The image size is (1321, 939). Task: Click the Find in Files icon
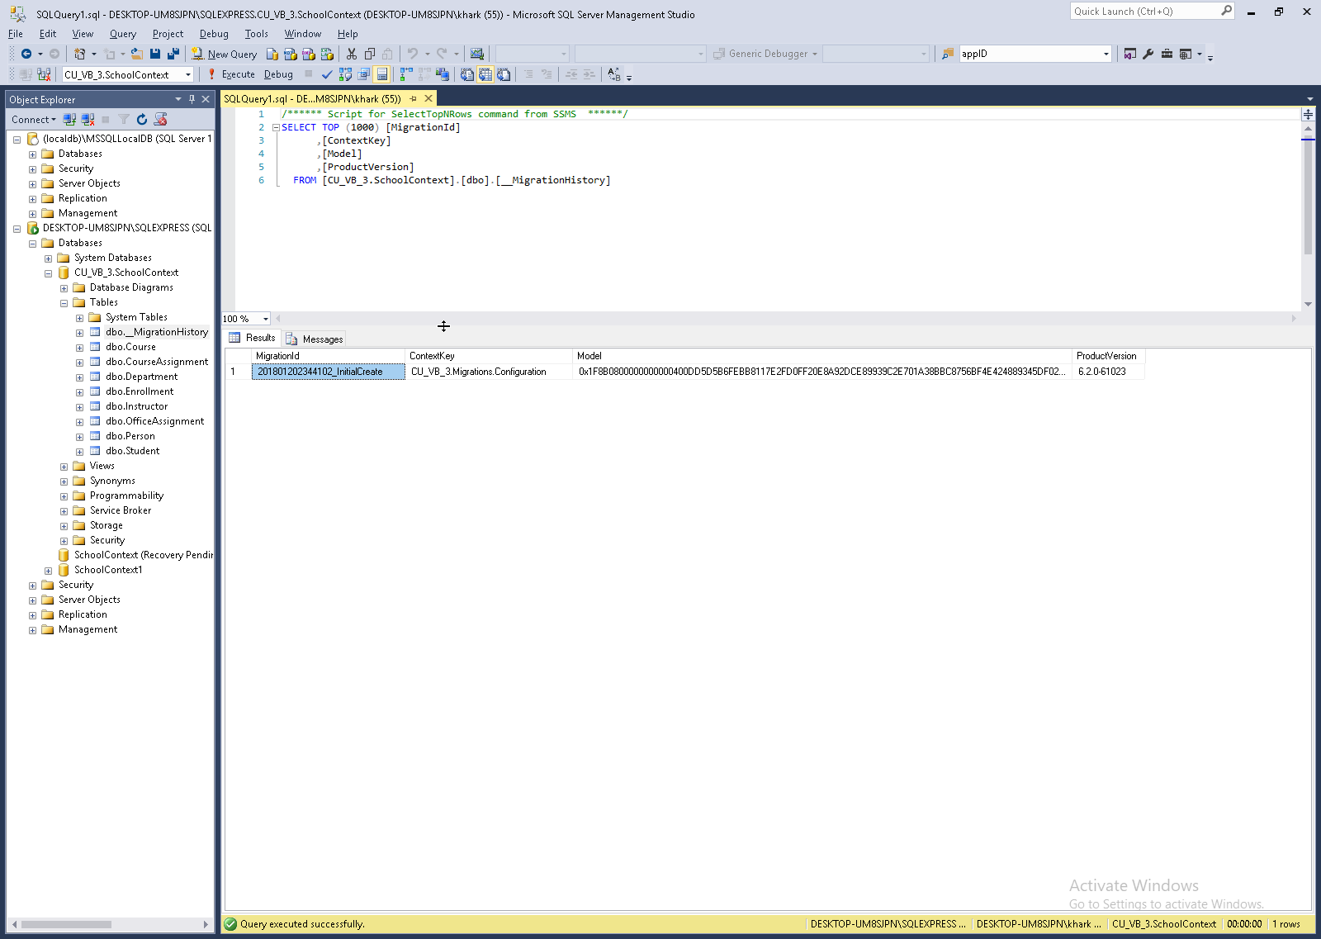tap(948, 54)
